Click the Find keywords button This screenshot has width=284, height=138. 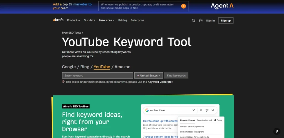pyautogui.click(x=176, y=75)
